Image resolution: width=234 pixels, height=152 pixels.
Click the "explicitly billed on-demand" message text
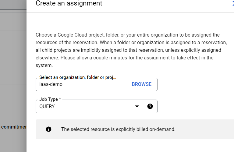(118, 129)
